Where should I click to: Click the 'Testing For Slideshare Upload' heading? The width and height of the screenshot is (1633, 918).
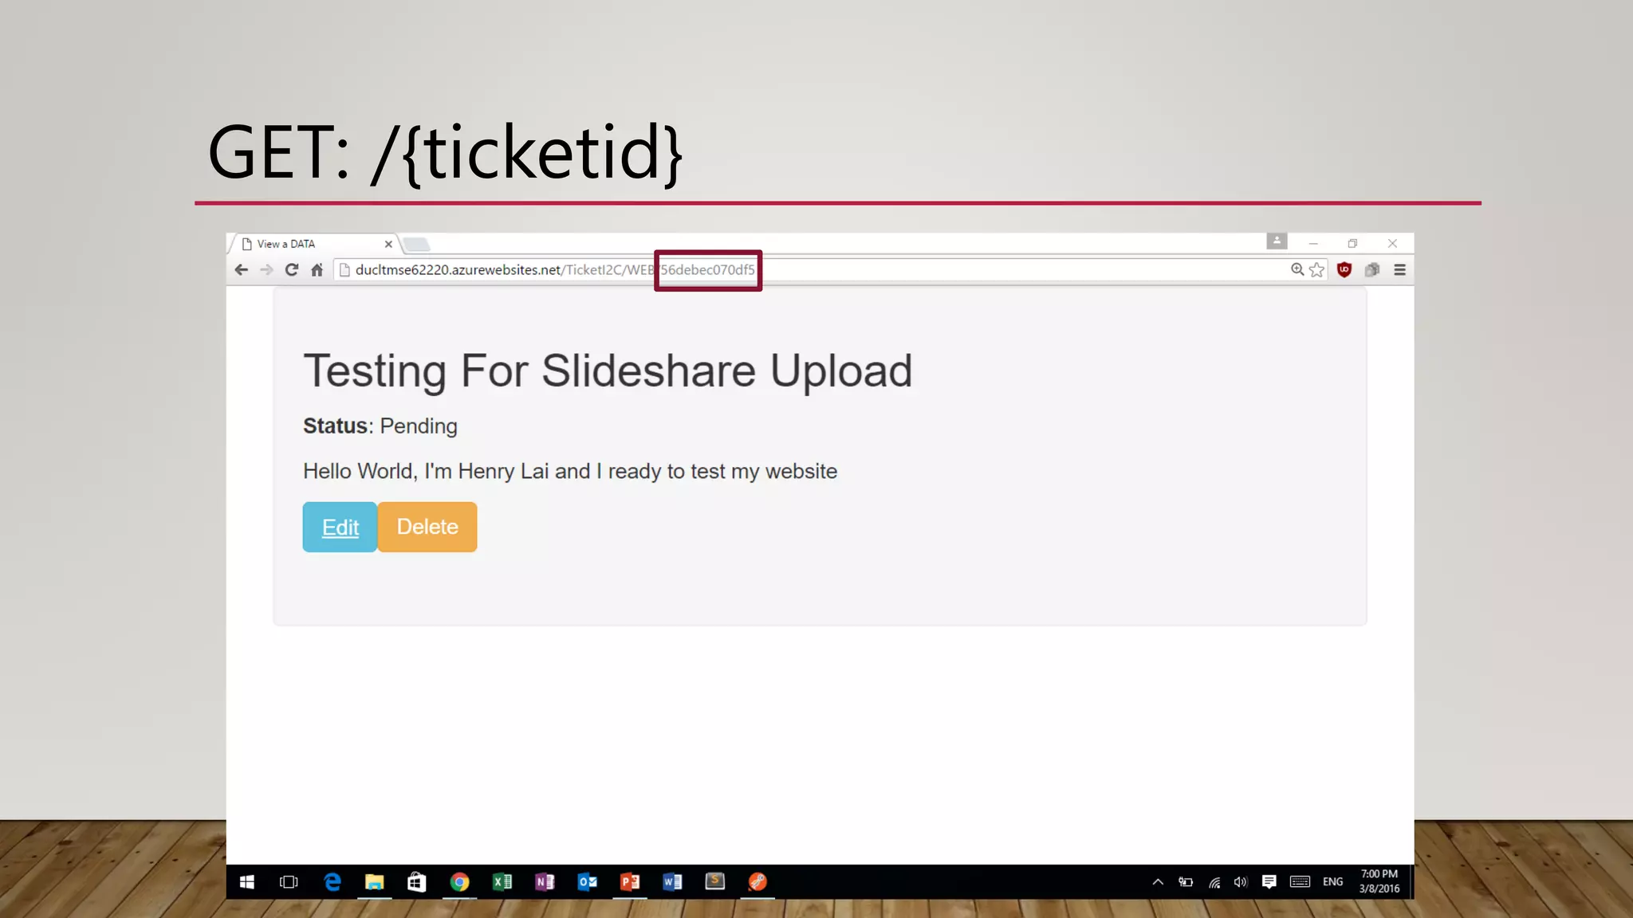click(608, 371)
